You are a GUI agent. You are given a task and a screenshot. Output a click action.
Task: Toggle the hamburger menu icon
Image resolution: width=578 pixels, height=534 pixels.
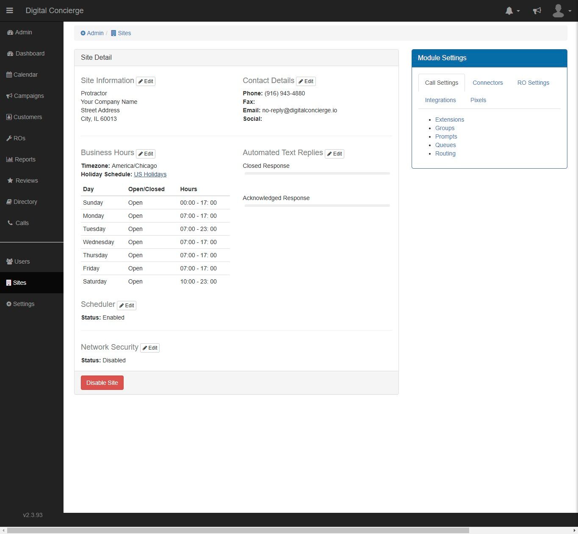(x=10, y=11)
